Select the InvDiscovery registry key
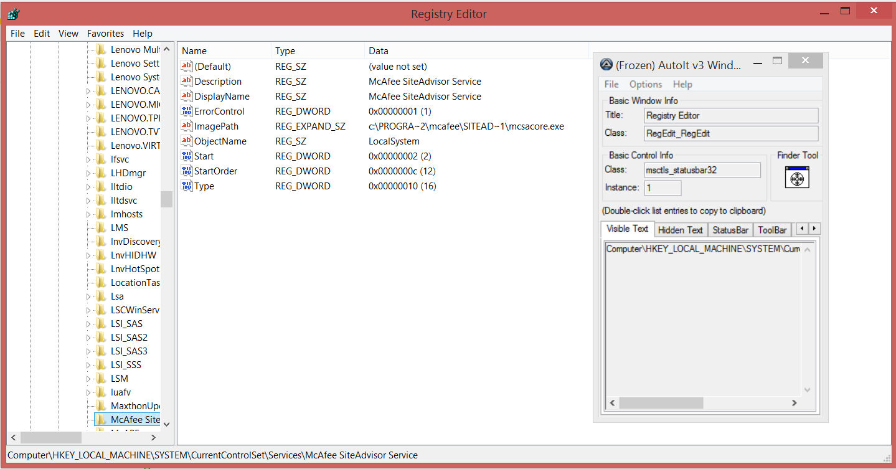 [x=135, y=241]
